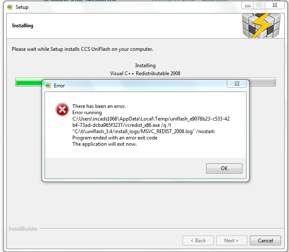Close the Error dialog with its X button
Viewport: 289px width, 252px height.
pos(237,84)
